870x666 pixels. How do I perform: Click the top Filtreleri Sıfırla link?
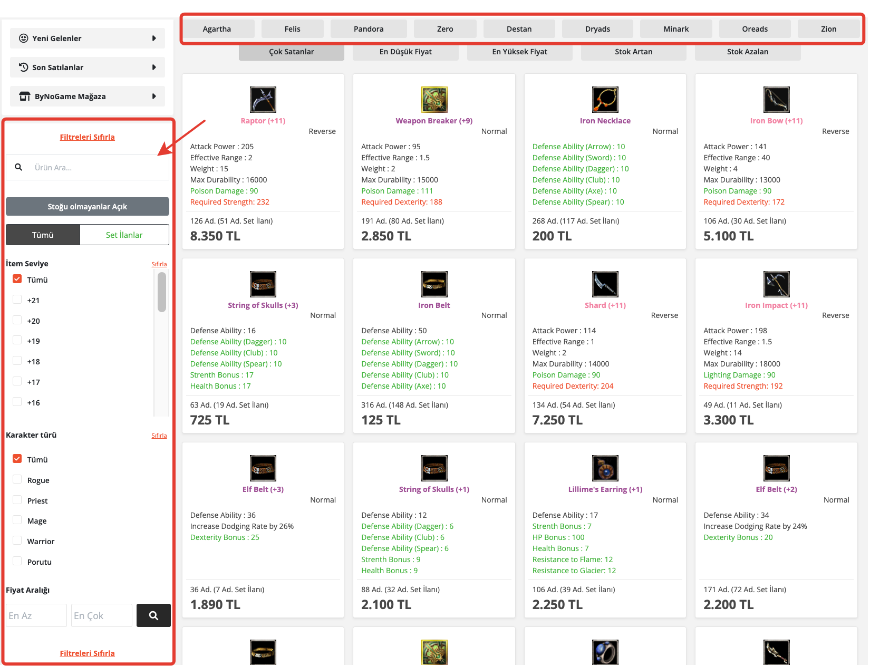click(x=87, y=137)
